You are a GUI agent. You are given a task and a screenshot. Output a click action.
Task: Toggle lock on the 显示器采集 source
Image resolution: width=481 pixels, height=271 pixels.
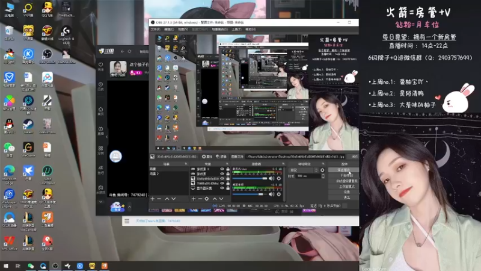tap(228, 188)
